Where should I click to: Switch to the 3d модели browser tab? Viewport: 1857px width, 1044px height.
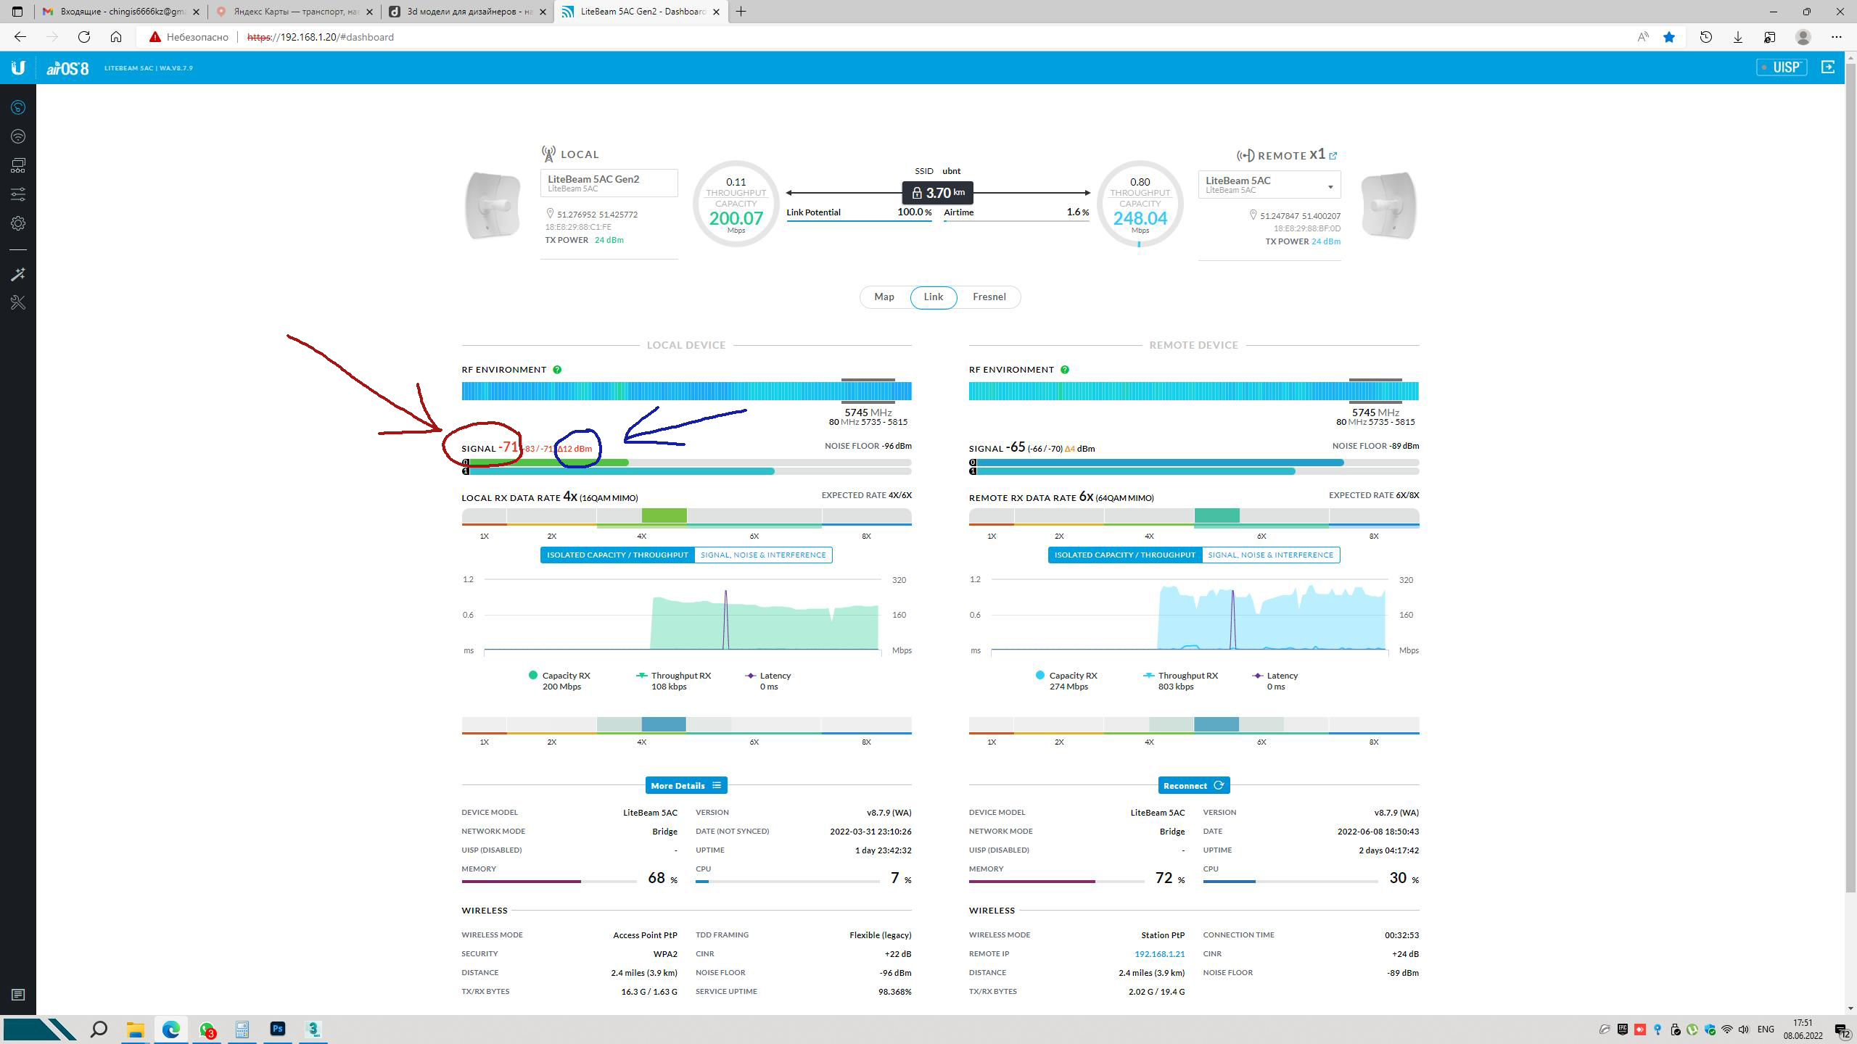coord(468,12)
